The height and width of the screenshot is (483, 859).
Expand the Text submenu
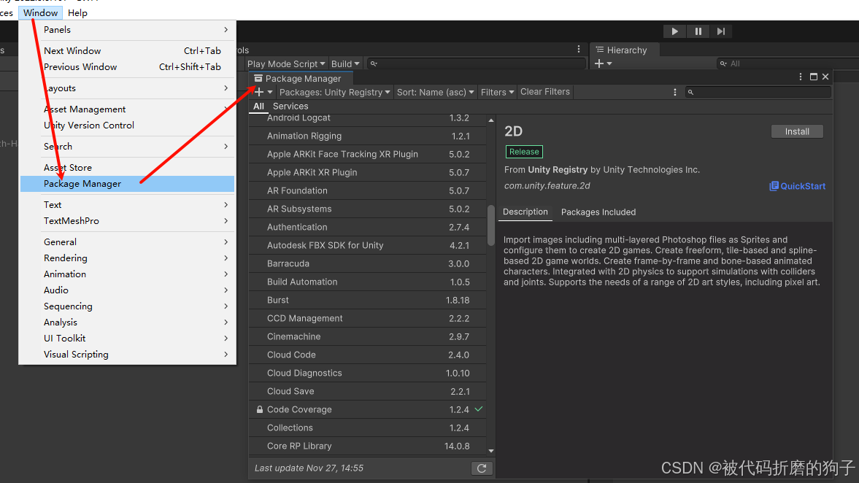click(x=127, y=205)
